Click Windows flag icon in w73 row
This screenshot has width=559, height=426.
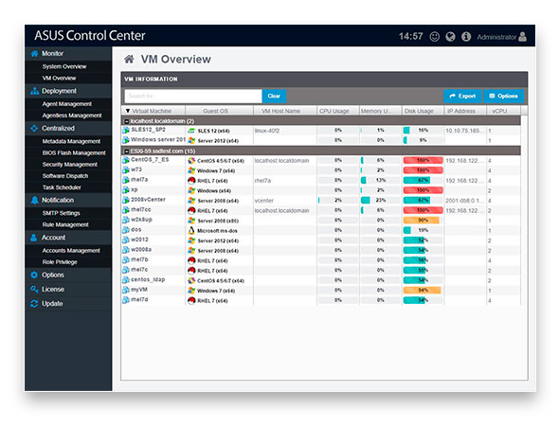tap(191, 170)
